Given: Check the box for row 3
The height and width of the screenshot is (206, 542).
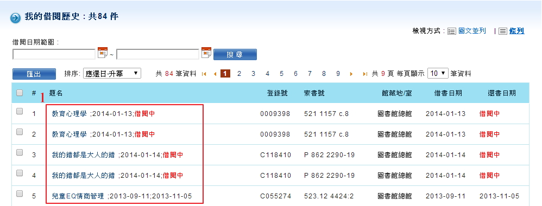Looking at the screenshot, I should 20,152.
